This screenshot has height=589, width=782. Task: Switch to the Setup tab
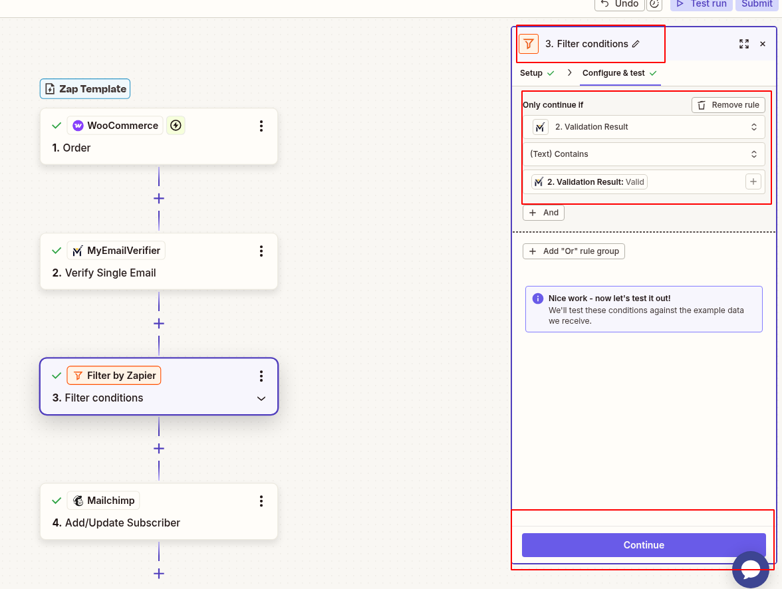point(532,73)
